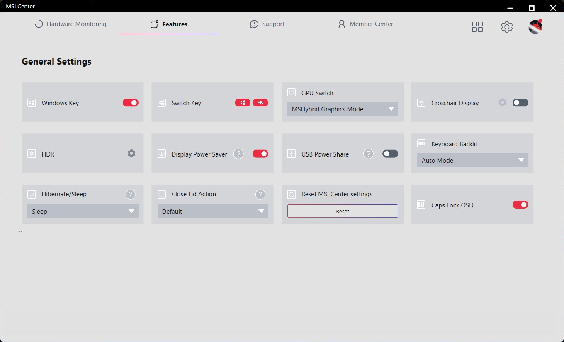This screenshot has width=564, height=342.
Task: Click the Windows Key tile icon
Action: coord(32,103)
